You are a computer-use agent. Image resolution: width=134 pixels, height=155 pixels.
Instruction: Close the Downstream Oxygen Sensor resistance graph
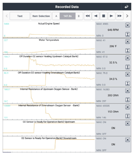[127, 107]
